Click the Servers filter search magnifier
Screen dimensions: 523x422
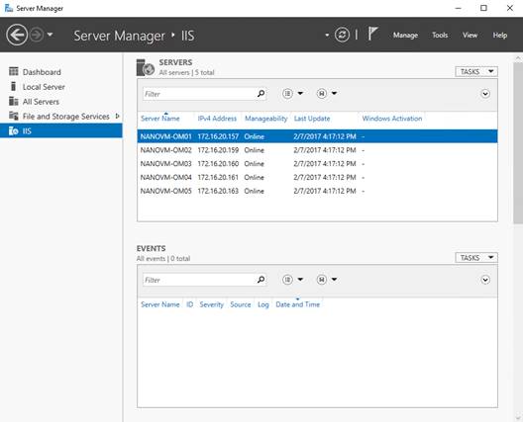point(261,94)
